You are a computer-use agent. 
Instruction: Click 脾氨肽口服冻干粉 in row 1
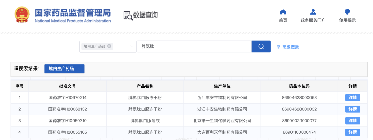145,98
